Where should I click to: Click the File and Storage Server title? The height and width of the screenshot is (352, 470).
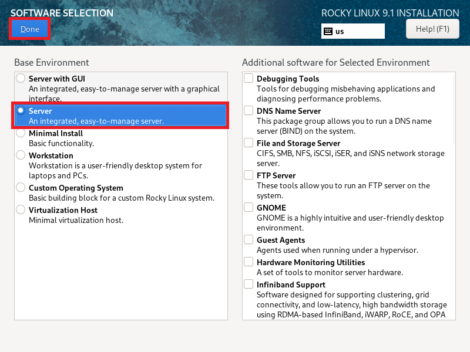[x=298, y=143]
